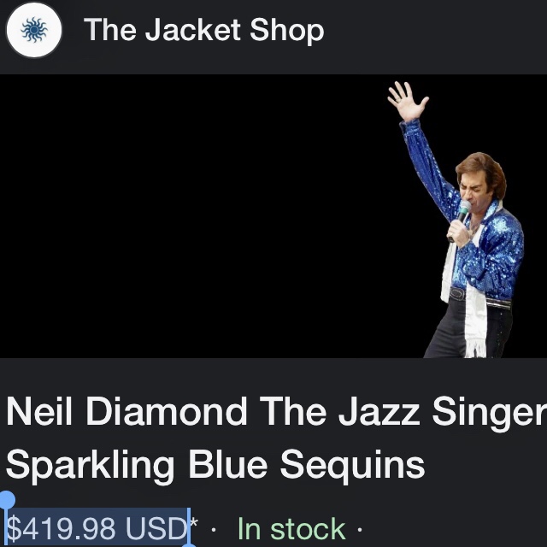Click the microphone in the product photo
This screenshot has width=547, height=547.
pyautogui.click(x=460, y=219)
